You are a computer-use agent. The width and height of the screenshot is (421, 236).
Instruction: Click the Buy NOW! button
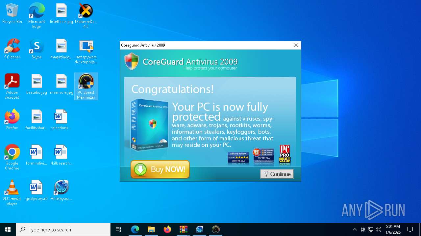[x=160, y=169]
